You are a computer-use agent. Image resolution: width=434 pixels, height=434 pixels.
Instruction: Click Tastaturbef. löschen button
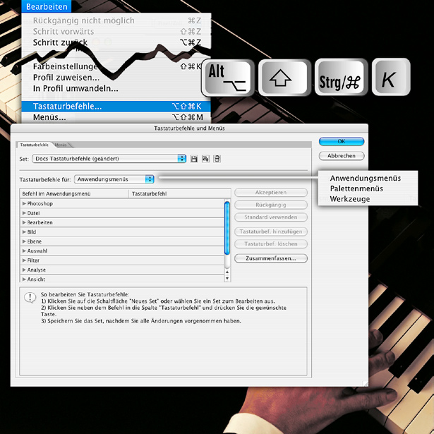pos(271,244)
